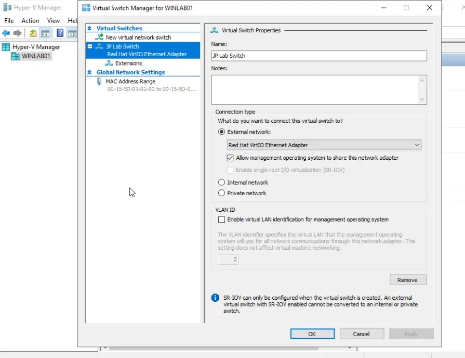465x358 pixels.
Task: Click the VLAN ID number field
Action: 228,259
